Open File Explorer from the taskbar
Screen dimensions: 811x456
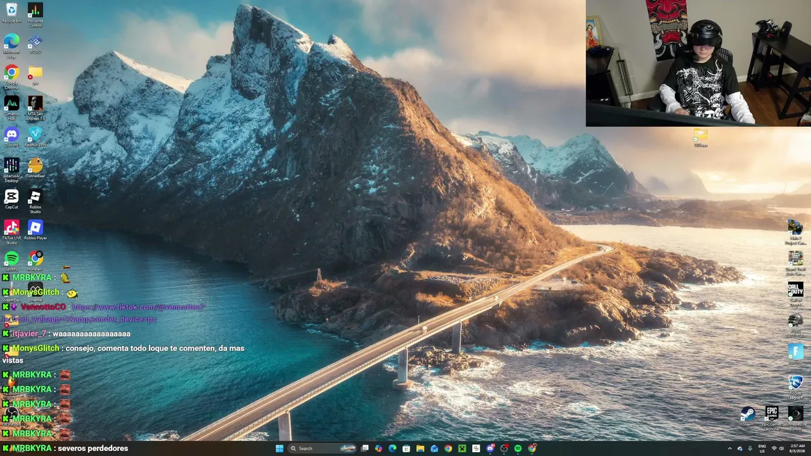tap(420, 448)
